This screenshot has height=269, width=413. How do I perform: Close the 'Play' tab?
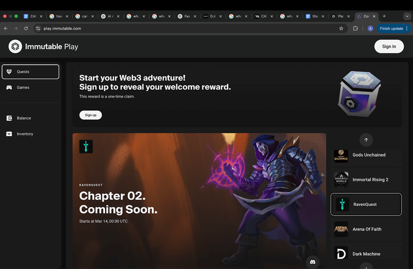(348, 17)
